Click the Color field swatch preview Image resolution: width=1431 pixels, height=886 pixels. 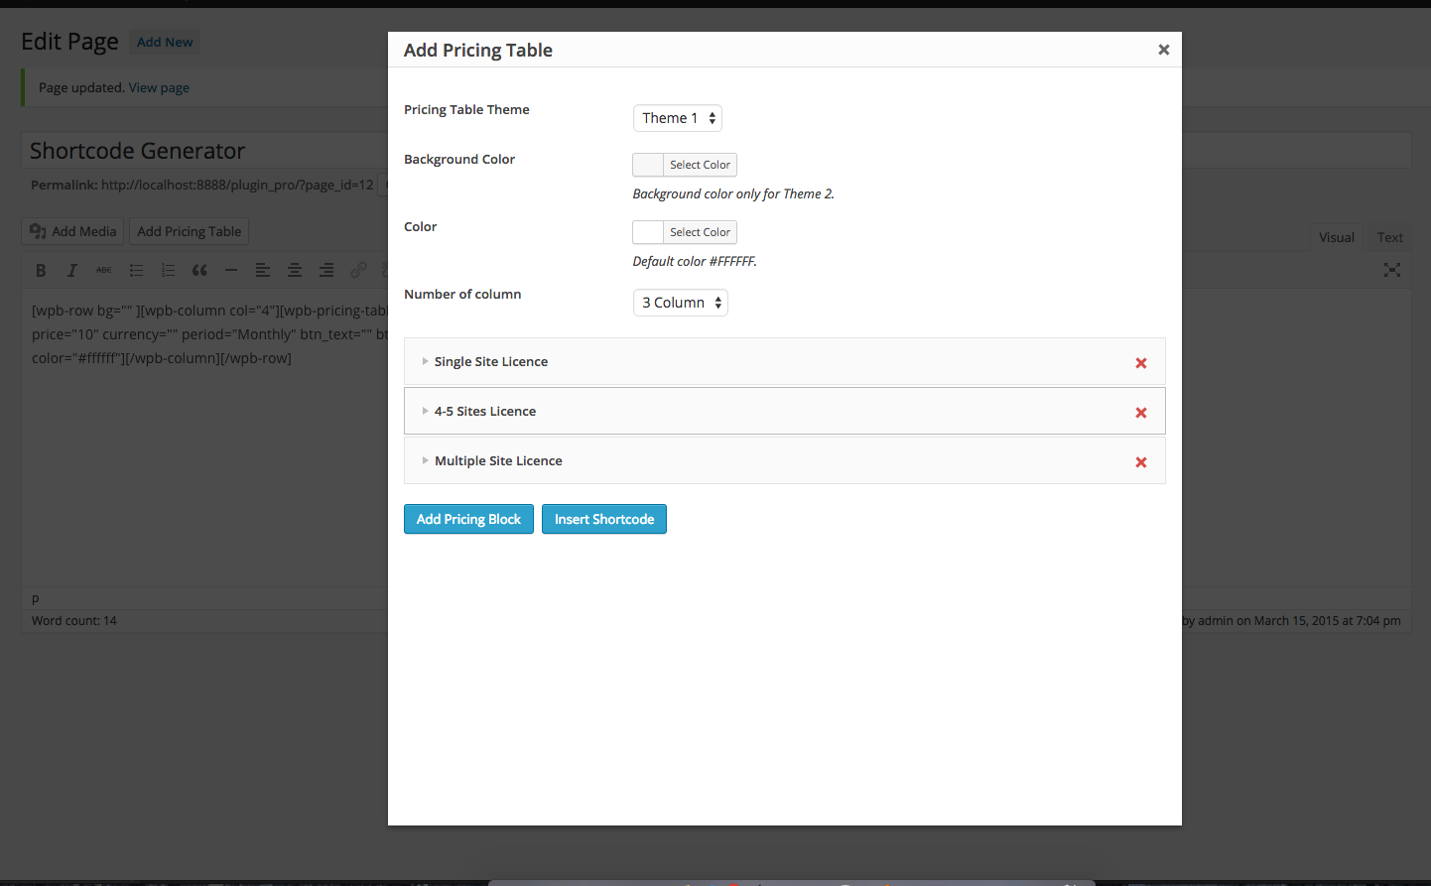click(x=648, y=232)
